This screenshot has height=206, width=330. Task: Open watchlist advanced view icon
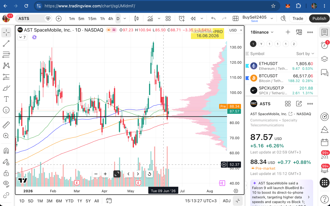tap(299, 32)
